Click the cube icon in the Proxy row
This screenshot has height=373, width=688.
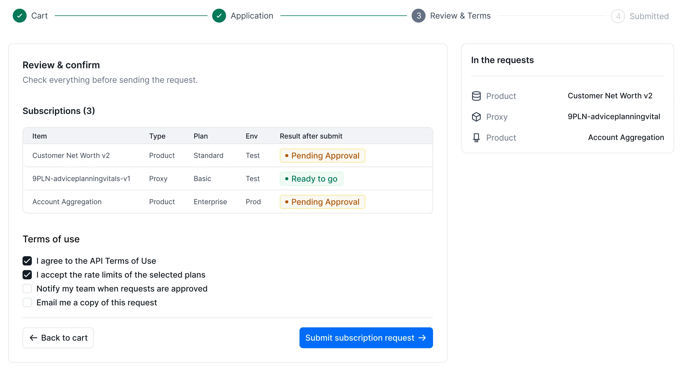point(476,117)
